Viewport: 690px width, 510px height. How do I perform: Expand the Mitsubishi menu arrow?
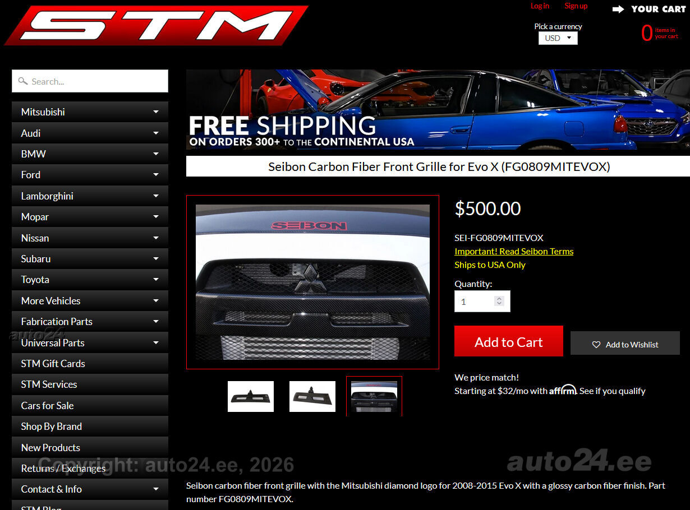pyautogui.click(x=156, y=112)
